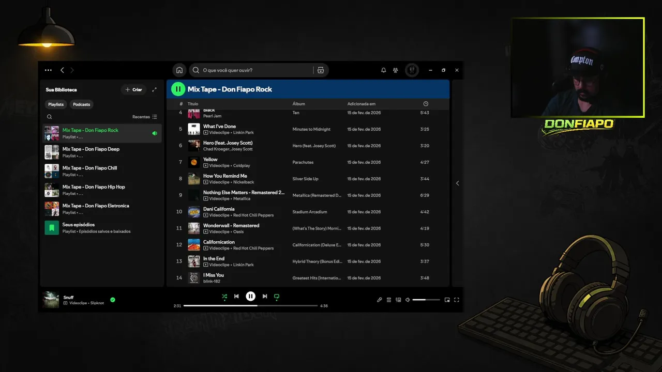Click the Californication album cover
The height and width of the screenshot is (372, 662).
[x=194, y=245]
